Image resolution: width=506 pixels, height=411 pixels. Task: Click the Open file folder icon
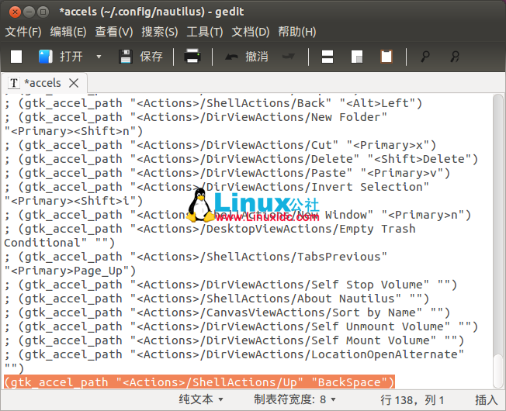[x=46, y=57]
